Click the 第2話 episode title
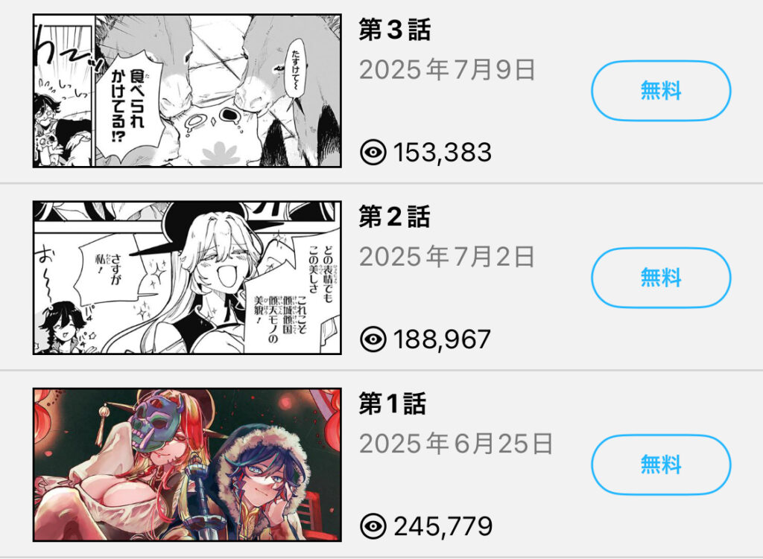The height and width of the screenshot is (559, 763). coord(395,217)
